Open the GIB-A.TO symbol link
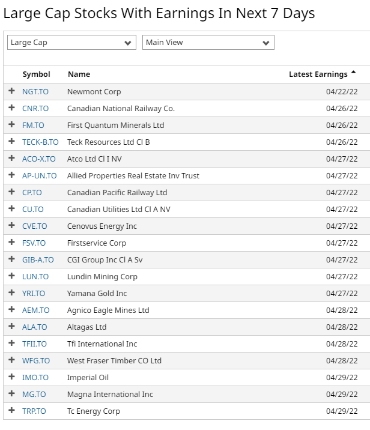The image size is (370, 430). tap(38, 260)
